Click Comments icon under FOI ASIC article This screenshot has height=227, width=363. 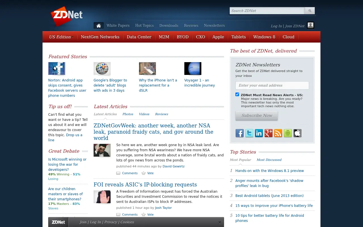118,215
